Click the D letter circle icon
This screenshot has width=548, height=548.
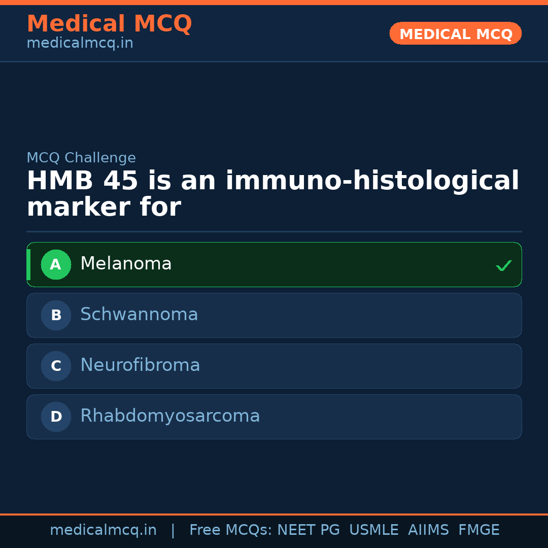coord(56,417)
